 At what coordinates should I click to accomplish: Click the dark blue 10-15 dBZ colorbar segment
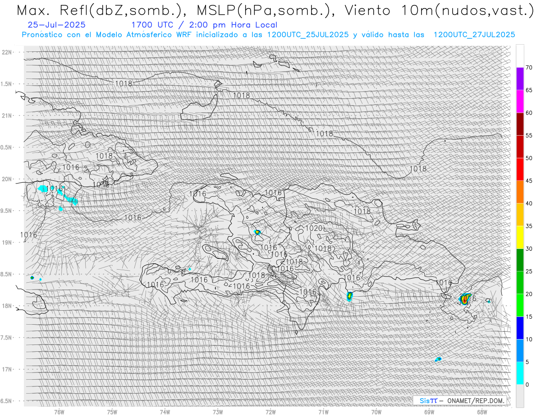point(520,328)
